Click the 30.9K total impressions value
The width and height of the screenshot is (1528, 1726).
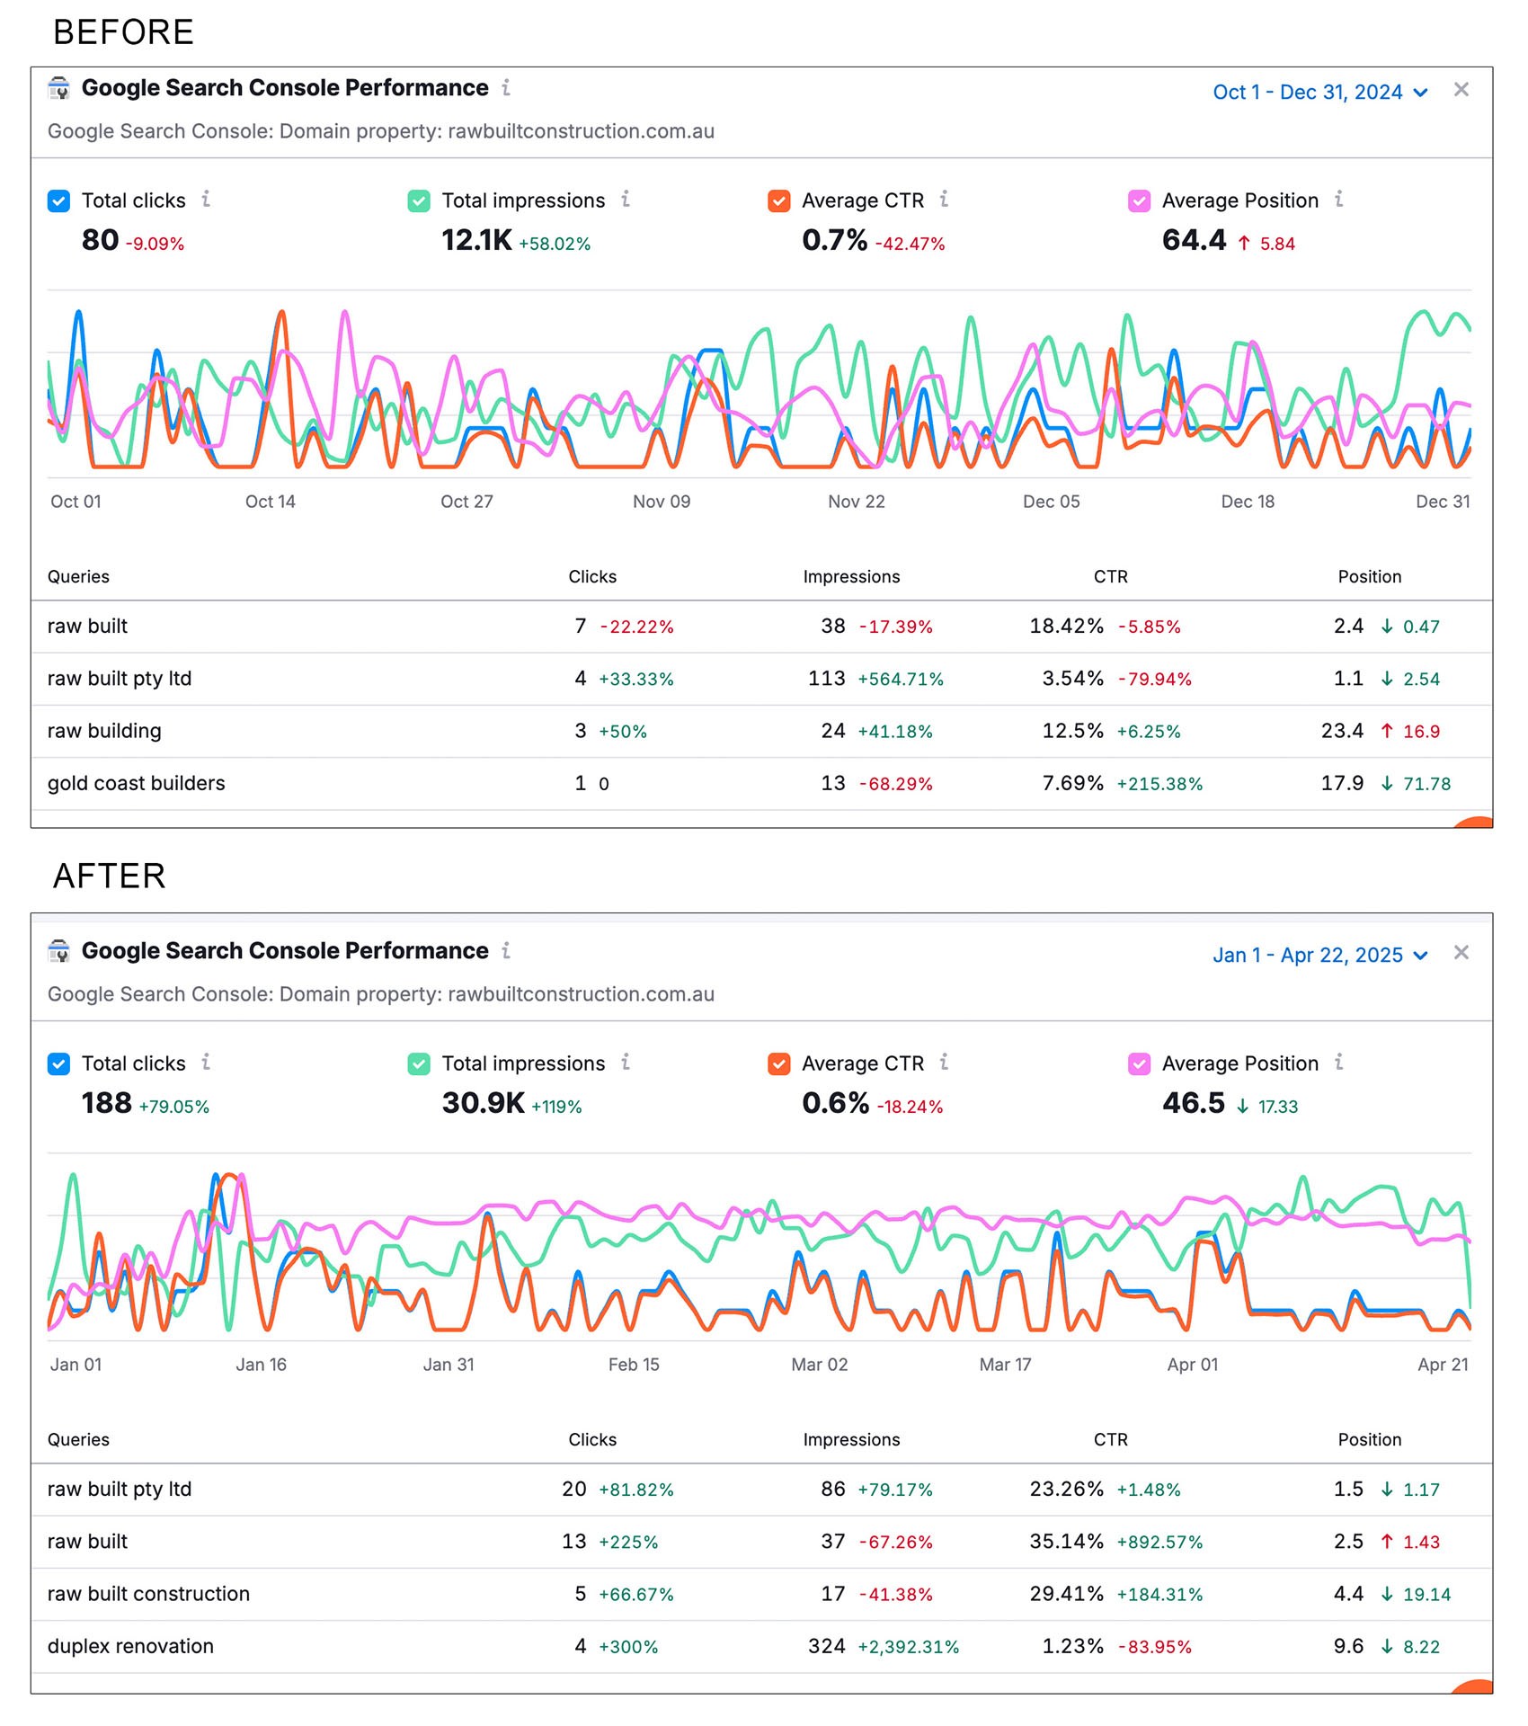point(483,1103)
